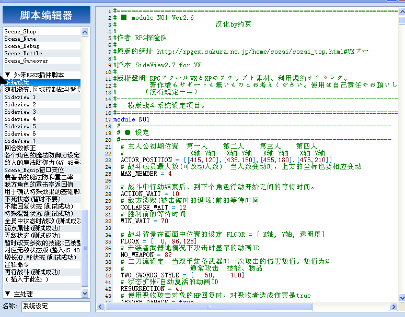Click the 脚本编辑器 title header
405x317 pixels.
[x=47, y=15]
